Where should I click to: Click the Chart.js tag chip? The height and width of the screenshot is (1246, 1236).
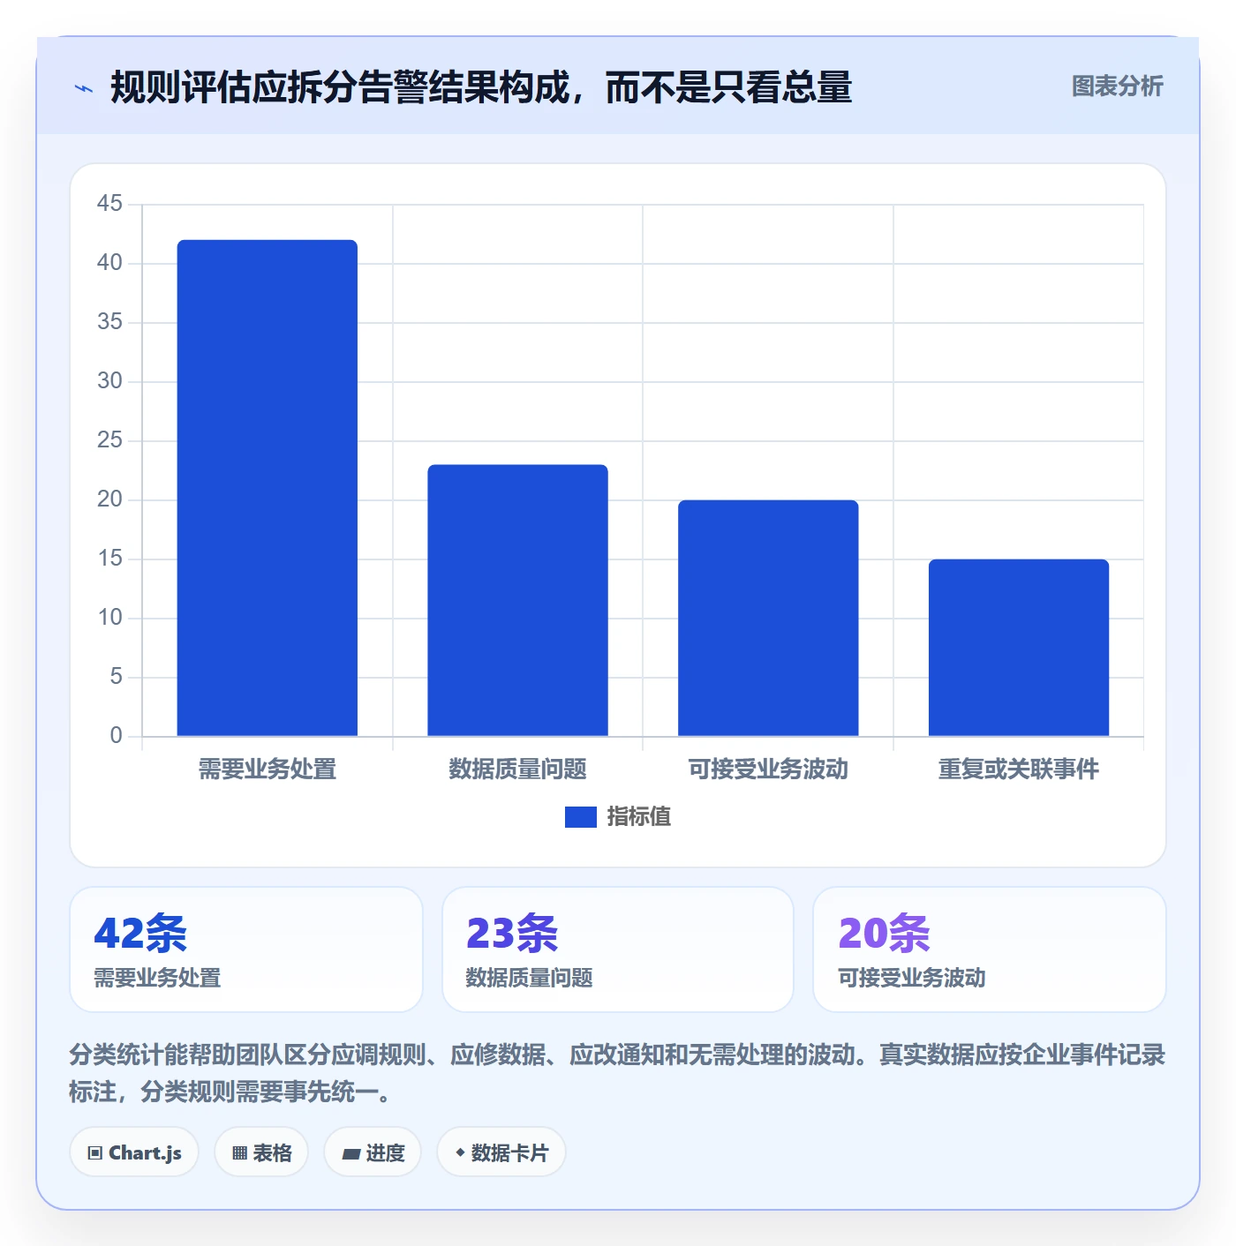click(134, 1152)
